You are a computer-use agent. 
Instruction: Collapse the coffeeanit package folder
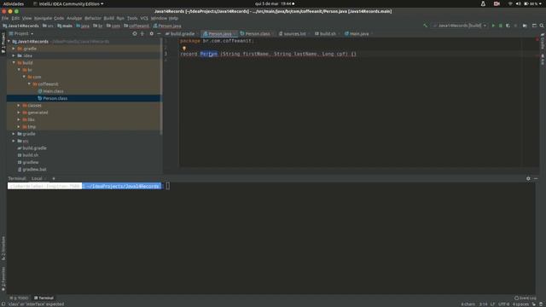tap(29, 84)
